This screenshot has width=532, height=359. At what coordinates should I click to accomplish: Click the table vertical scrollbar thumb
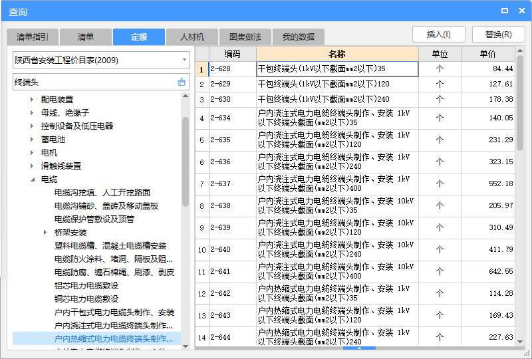pos(520,103)
